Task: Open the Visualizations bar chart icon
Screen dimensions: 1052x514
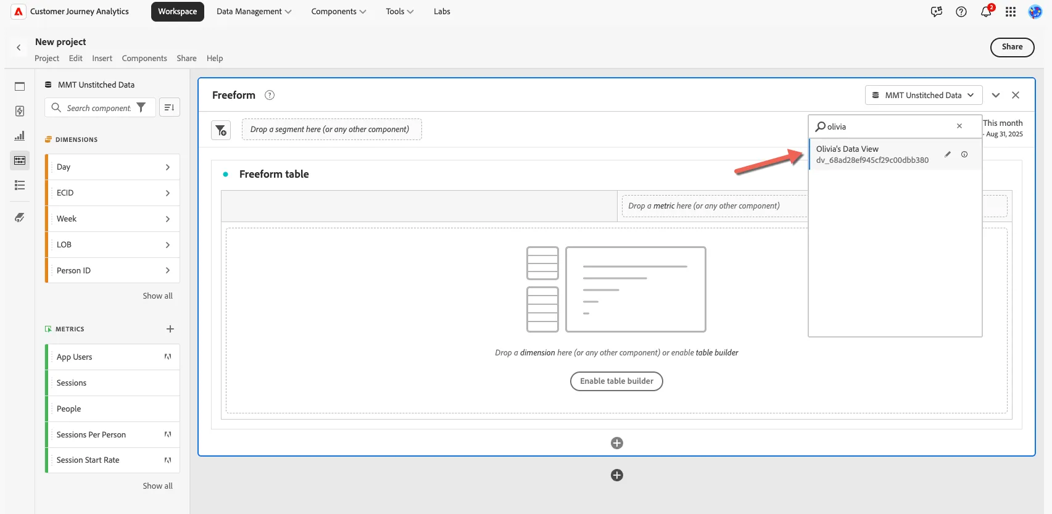Action: [20, 136]
